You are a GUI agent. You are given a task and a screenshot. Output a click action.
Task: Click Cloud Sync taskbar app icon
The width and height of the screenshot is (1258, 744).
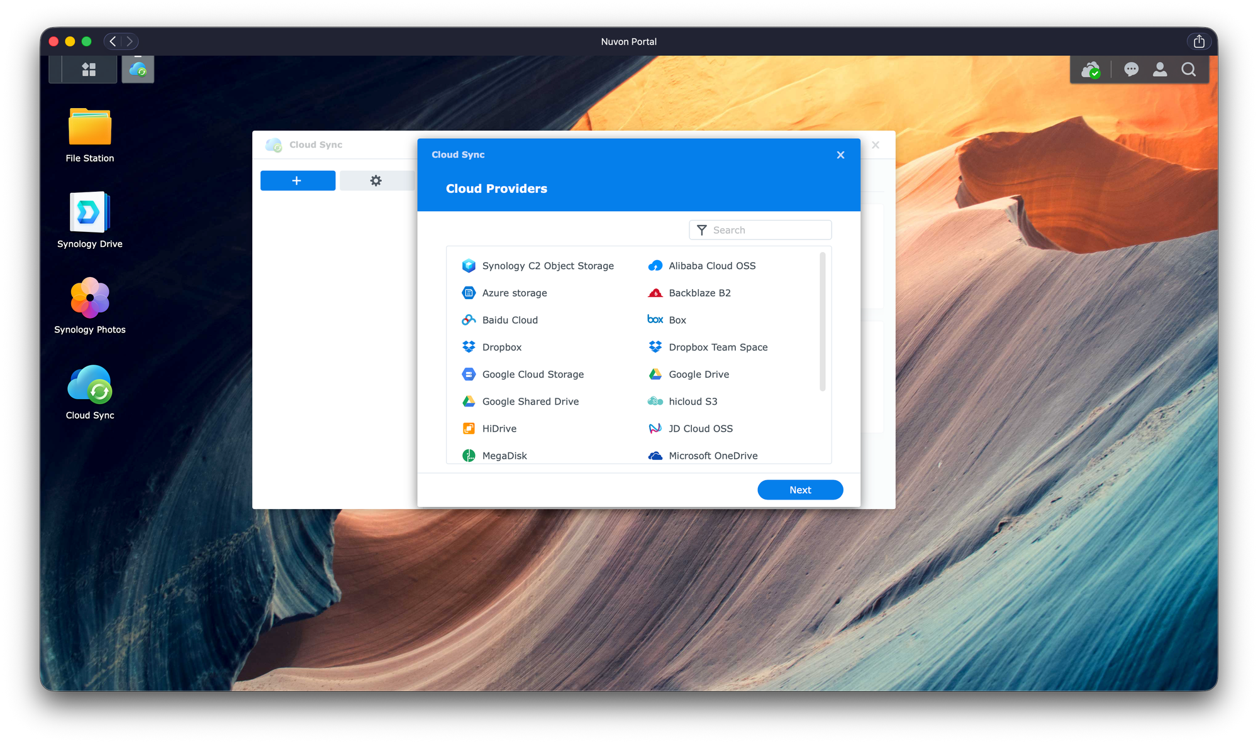click(x=138, y=70)
